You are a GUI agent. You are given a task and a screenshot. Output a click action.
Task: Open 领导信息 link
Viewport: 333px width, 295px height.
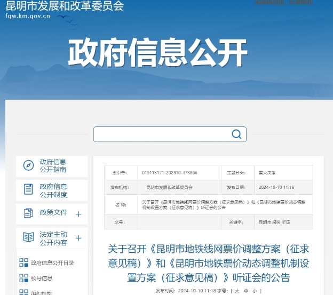42,278
